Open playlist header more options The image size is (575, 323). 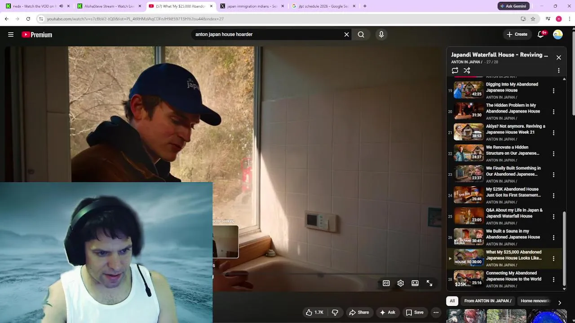pyautogui.click(x=559, y=70)
